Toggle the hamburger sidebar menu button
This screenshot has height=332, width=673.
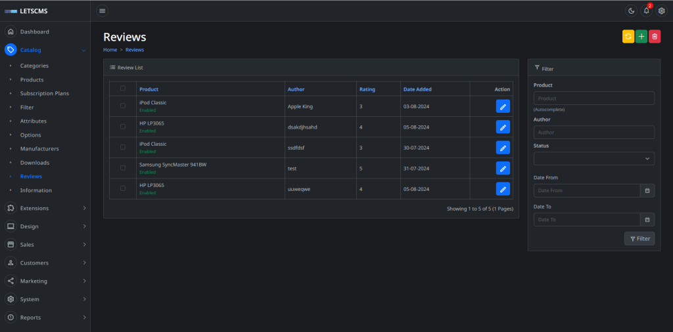[102, 10]
